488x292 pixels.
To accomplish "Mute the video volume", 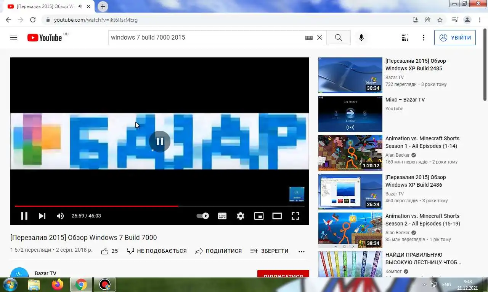I will pos(60,216).
